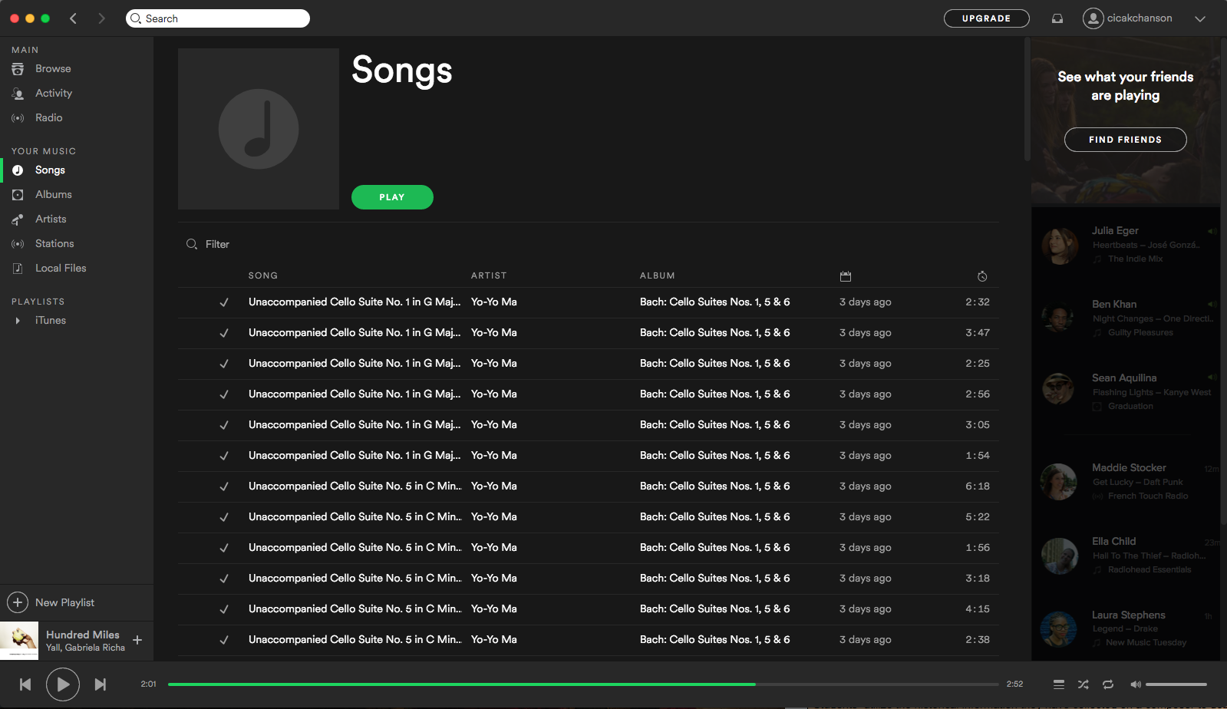1227x709 pixels.
Task: Click the Yo-Yo Ma artist on 1:54 row
Action: [494, 456]
